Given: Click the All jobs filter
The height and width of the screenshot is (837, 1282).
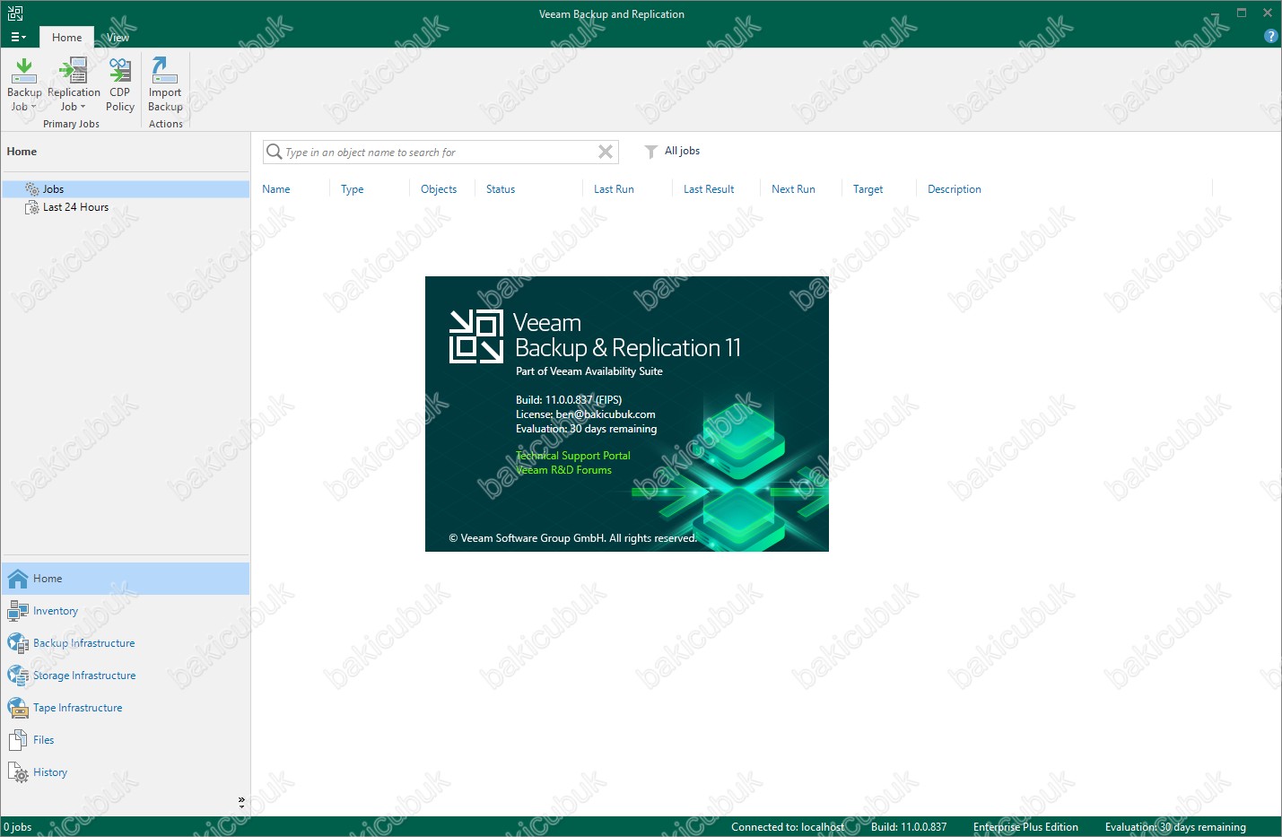Looking at the screenshot, I should coord(682,151).
